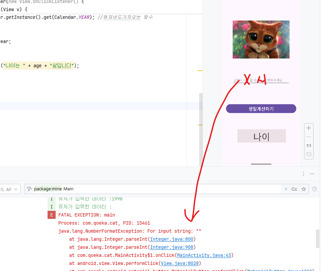Click the Logcat vertical scrollbar
The image size is (321, 271).
click(x=318, y=239)
